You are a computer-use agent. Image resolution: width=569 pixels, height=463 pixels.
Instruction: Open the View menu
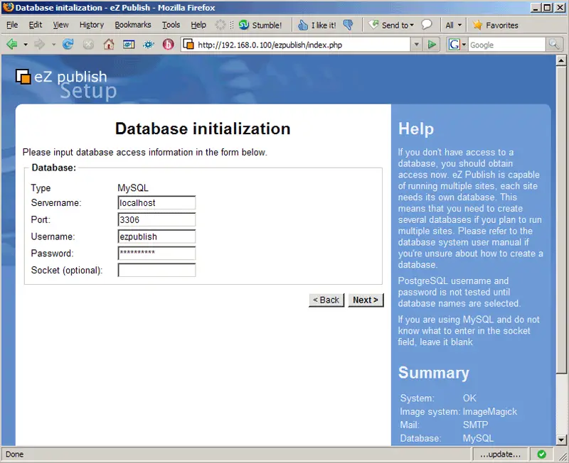pos(60,25)
